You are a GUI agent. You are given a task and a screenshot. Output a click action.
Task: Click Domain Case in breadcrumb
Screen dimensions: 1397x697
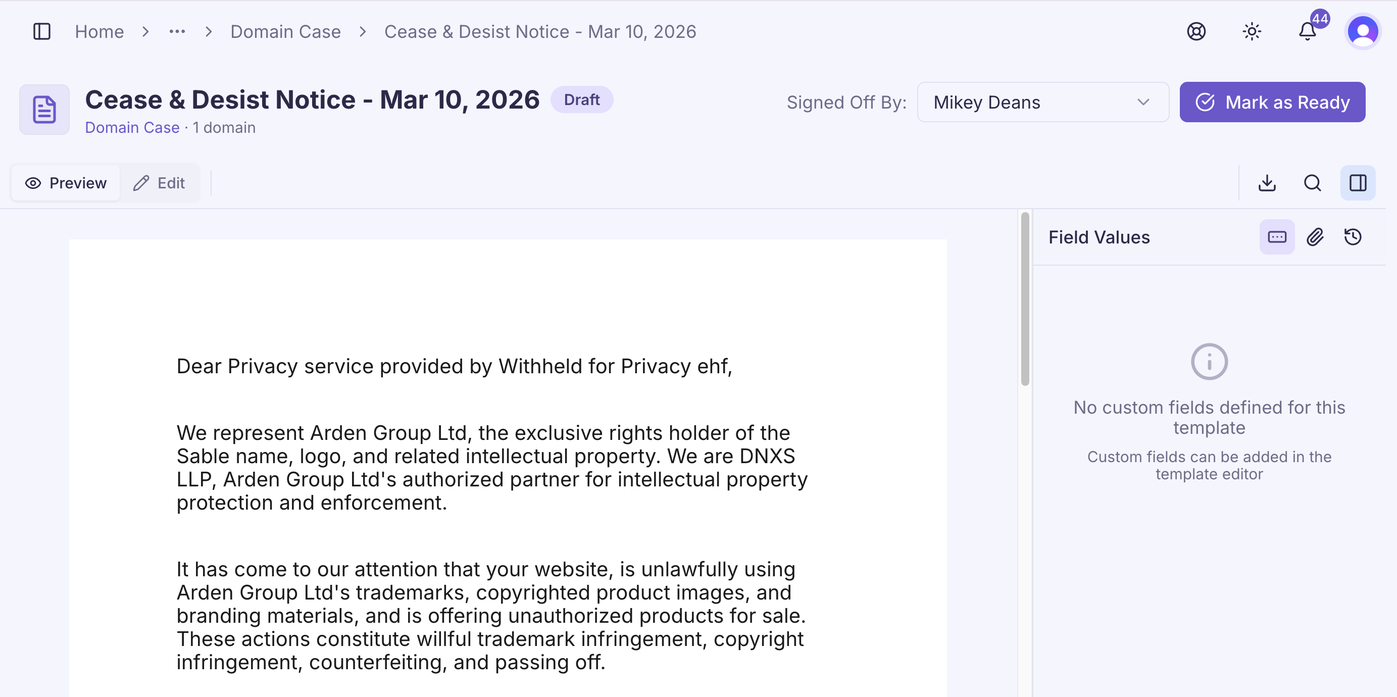(285, 31)
